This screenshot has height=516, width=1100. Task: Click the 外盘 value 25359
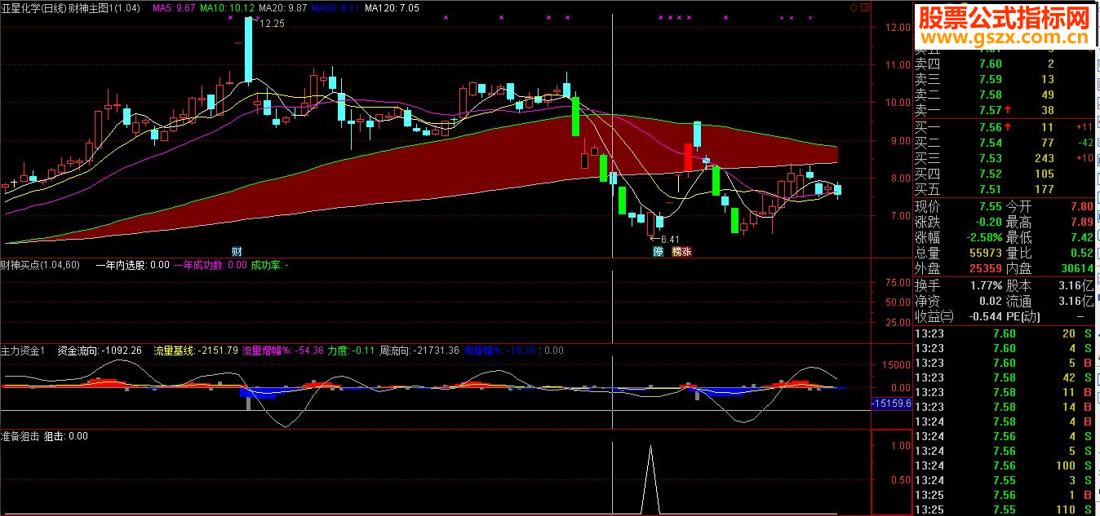click(x=985, y=268)
